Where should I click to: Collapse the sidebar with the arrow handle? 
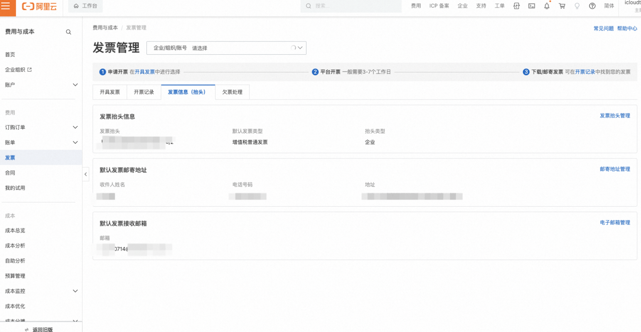[86, 174]
